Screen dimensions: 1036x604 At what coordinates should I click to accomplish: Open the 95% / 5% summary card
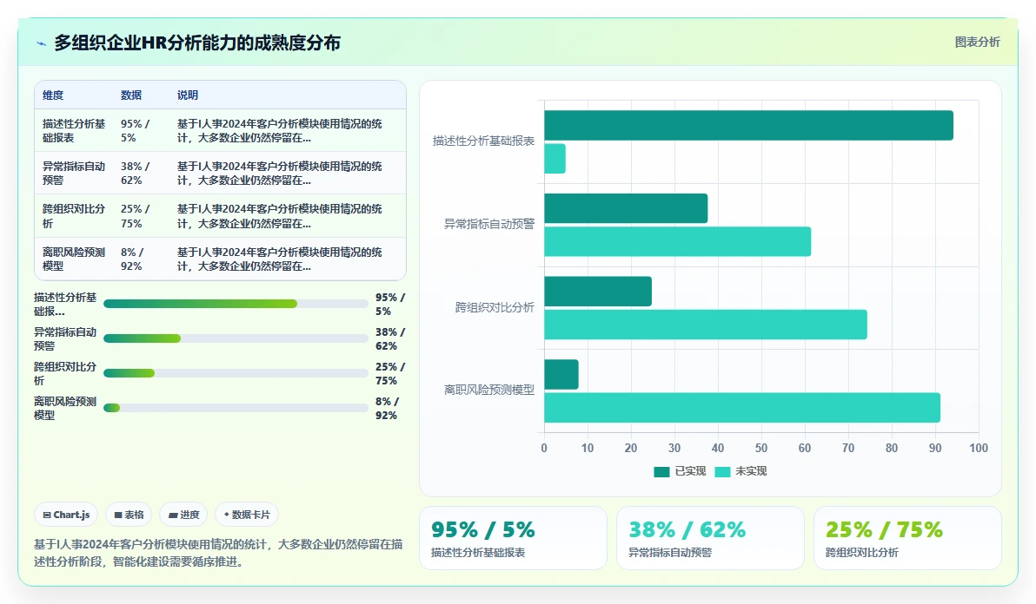click(x=513, y=538)
